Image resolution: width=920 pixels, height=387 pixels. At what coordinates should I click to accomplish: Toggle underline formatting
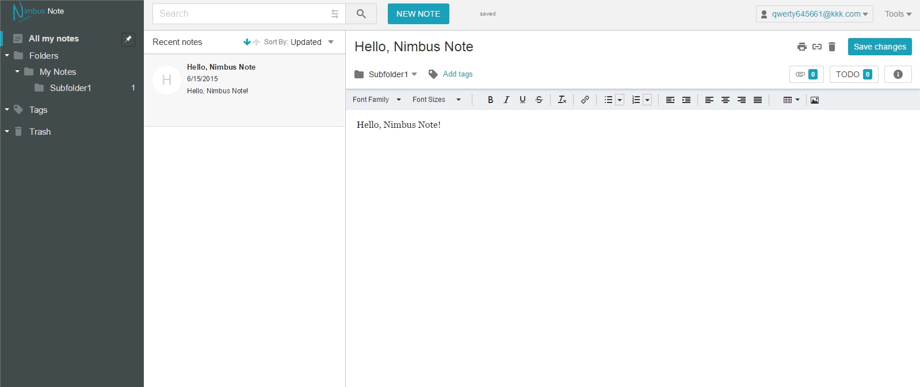pos(522,100)
